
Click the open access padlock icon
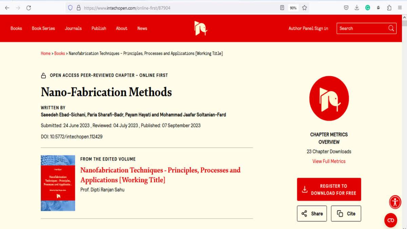click(43, 75)
